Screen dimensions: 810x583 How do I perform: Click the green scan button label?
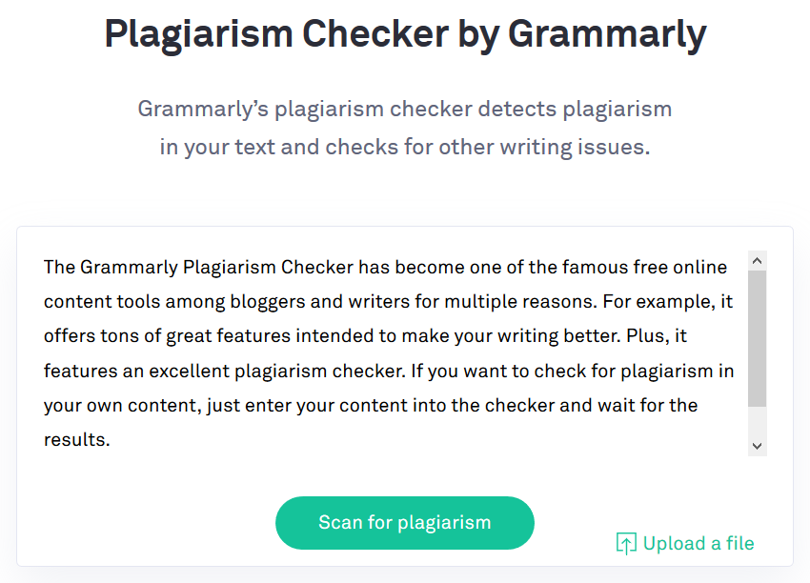point(404,522)
